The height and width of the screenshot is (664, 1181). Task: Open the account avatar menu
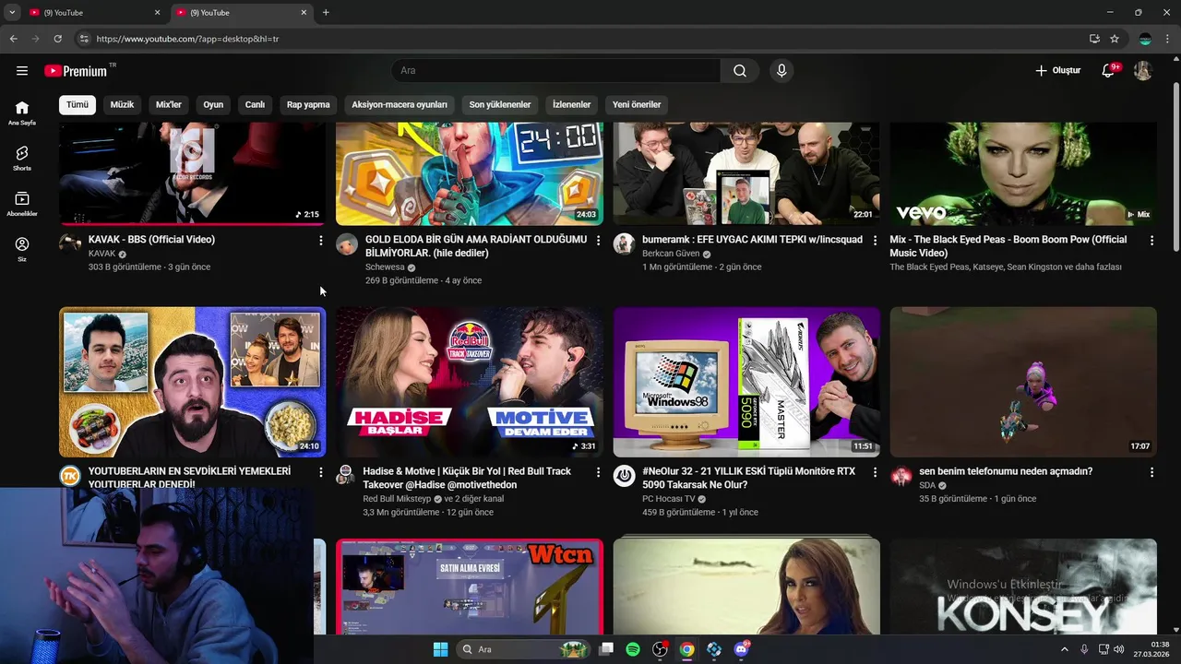tap(1142, 71)
